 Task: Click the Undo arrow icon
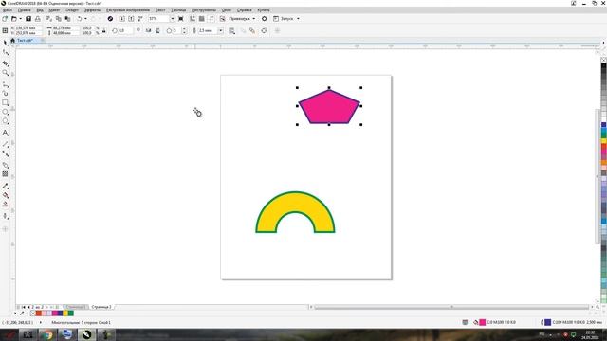[80, 19]
